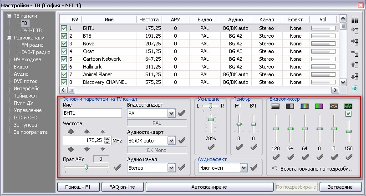The height and width of the screenshot is (196, 366).
Task: Apply ВЧ tone with its checkmark icon
Action: click(254, 147)
